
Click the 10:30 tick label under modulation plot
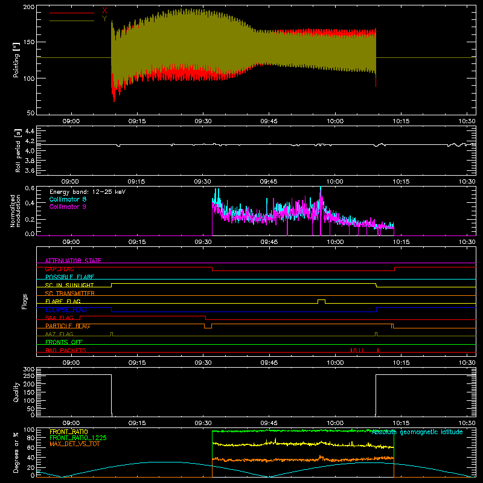click(467, 242)
